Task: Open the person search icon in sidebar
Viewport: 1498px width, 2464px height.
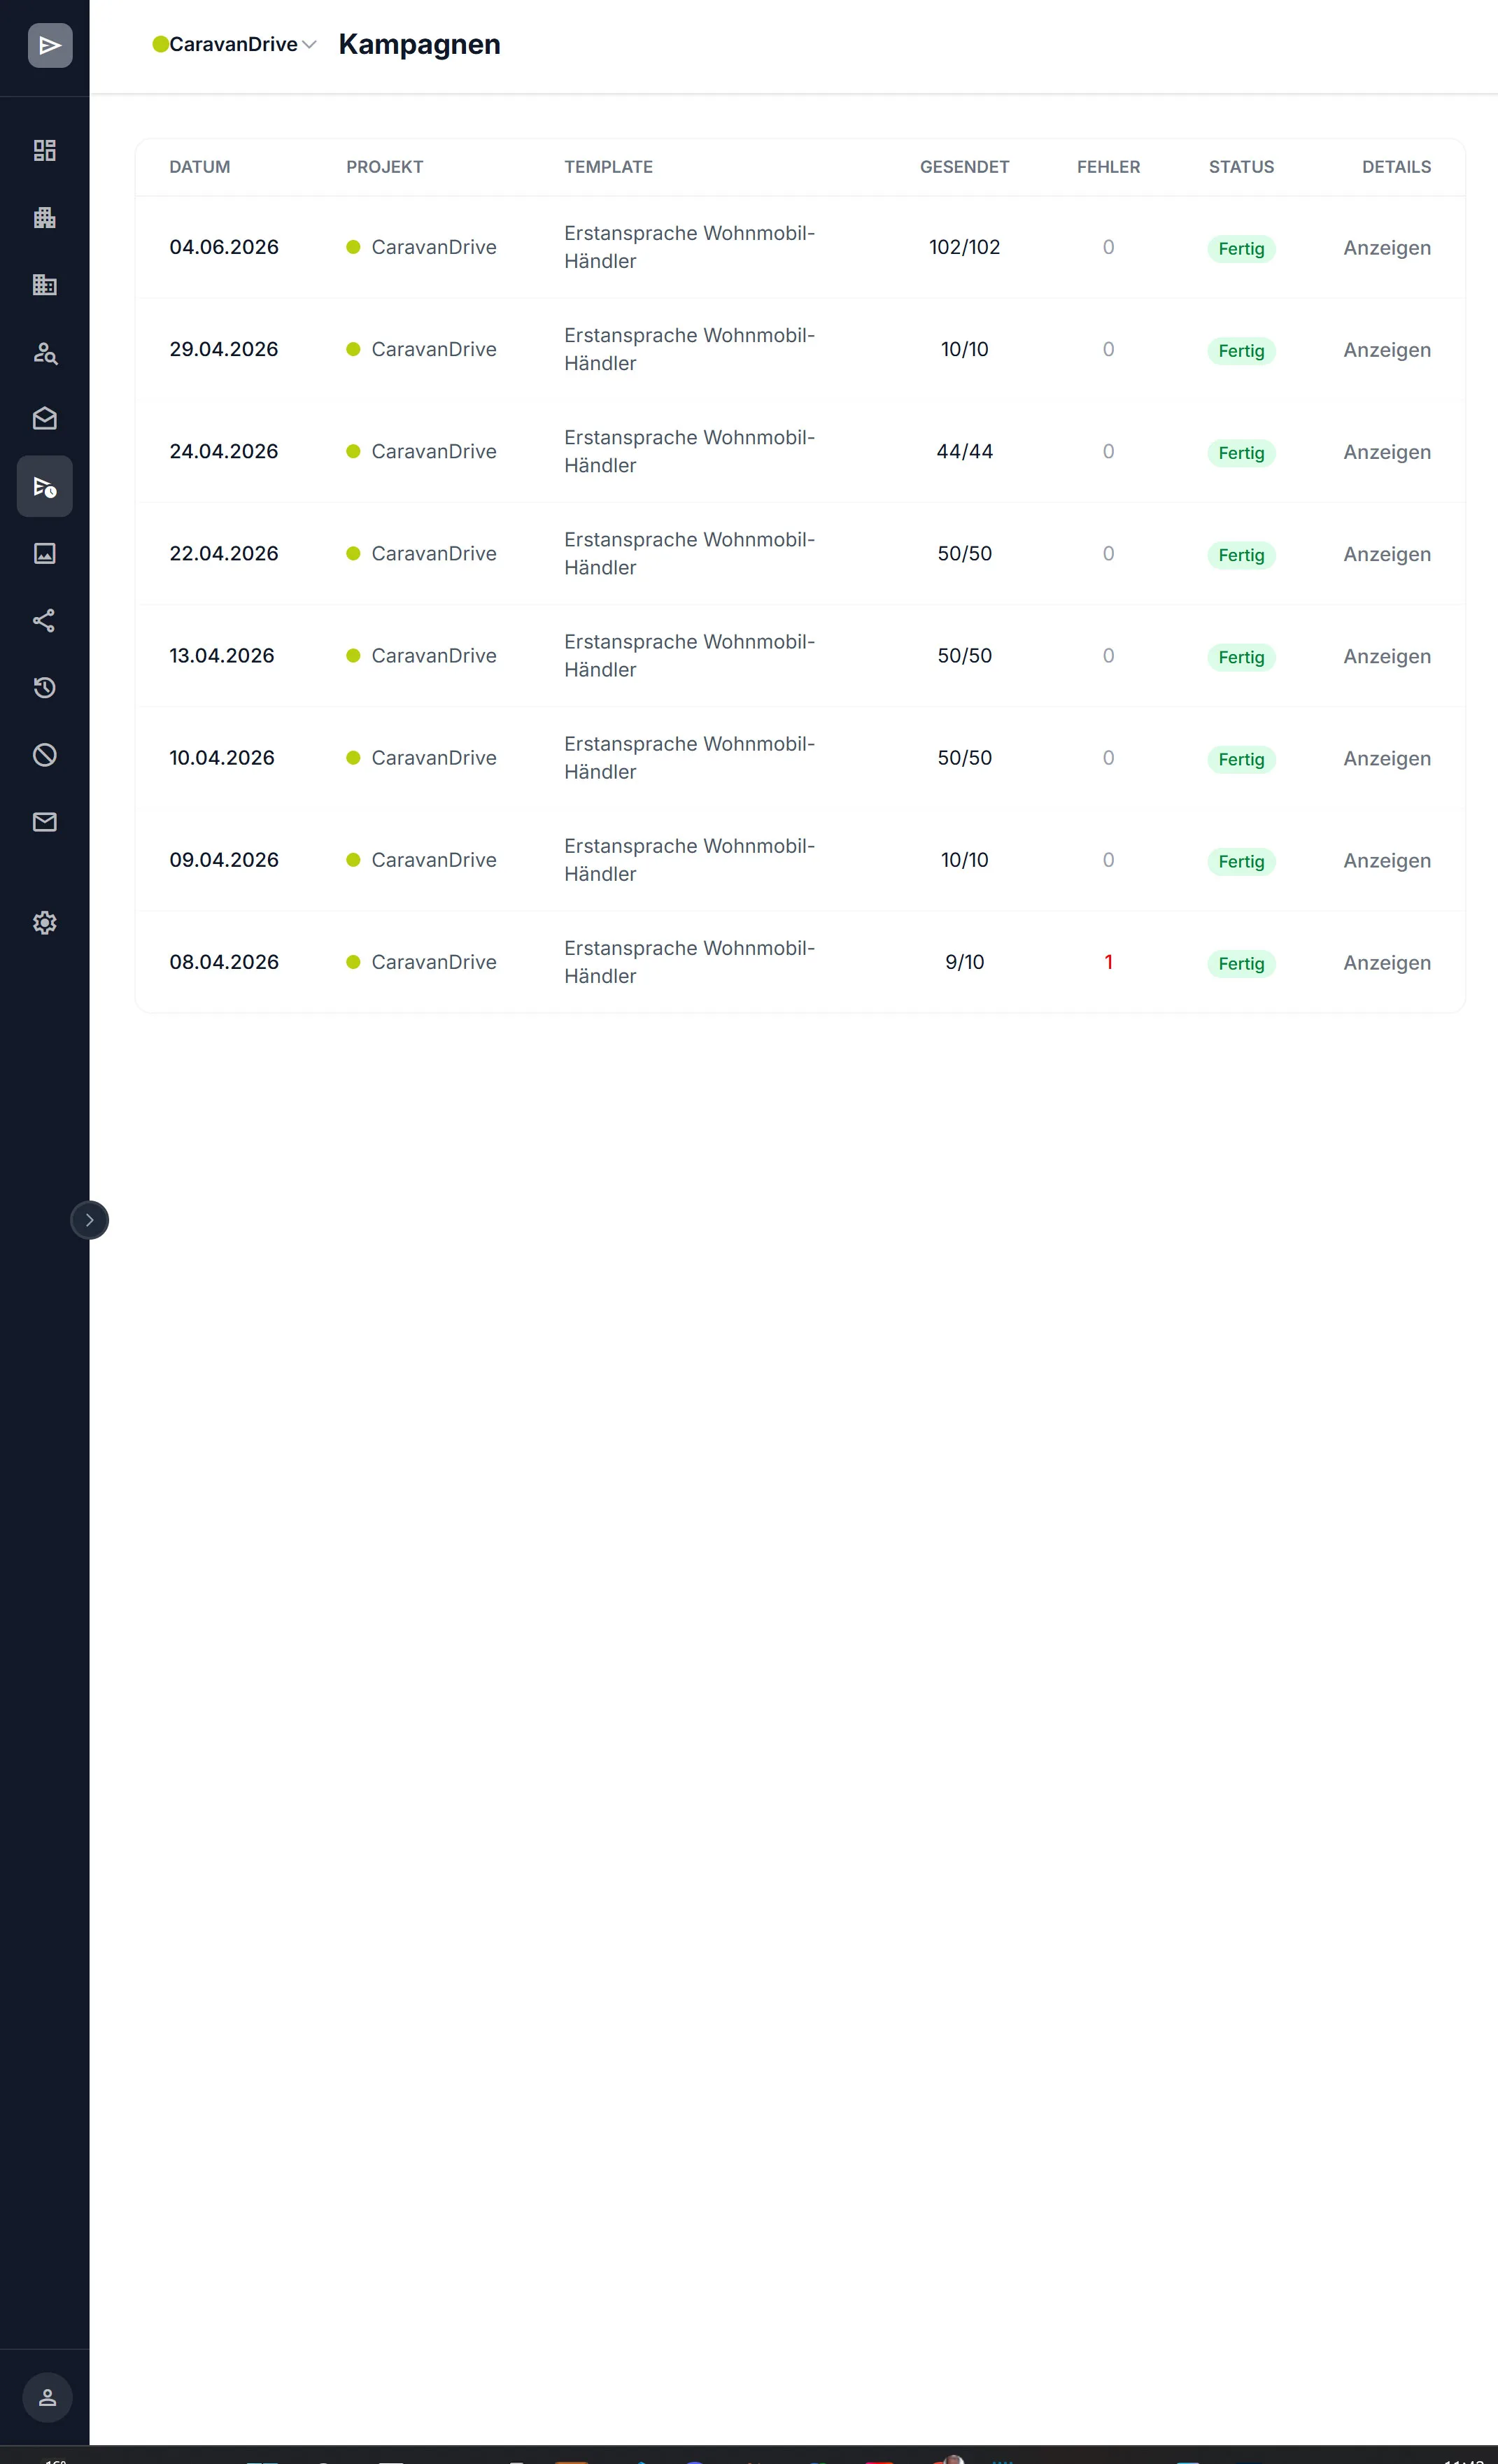Action: coord(45,352)
